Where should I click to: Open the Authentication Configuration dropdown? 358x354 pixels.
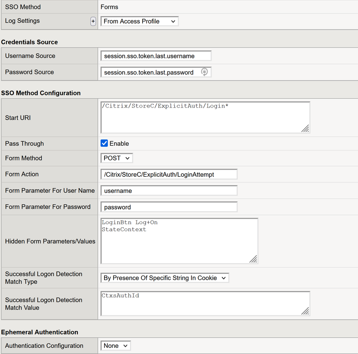[116, 346]
